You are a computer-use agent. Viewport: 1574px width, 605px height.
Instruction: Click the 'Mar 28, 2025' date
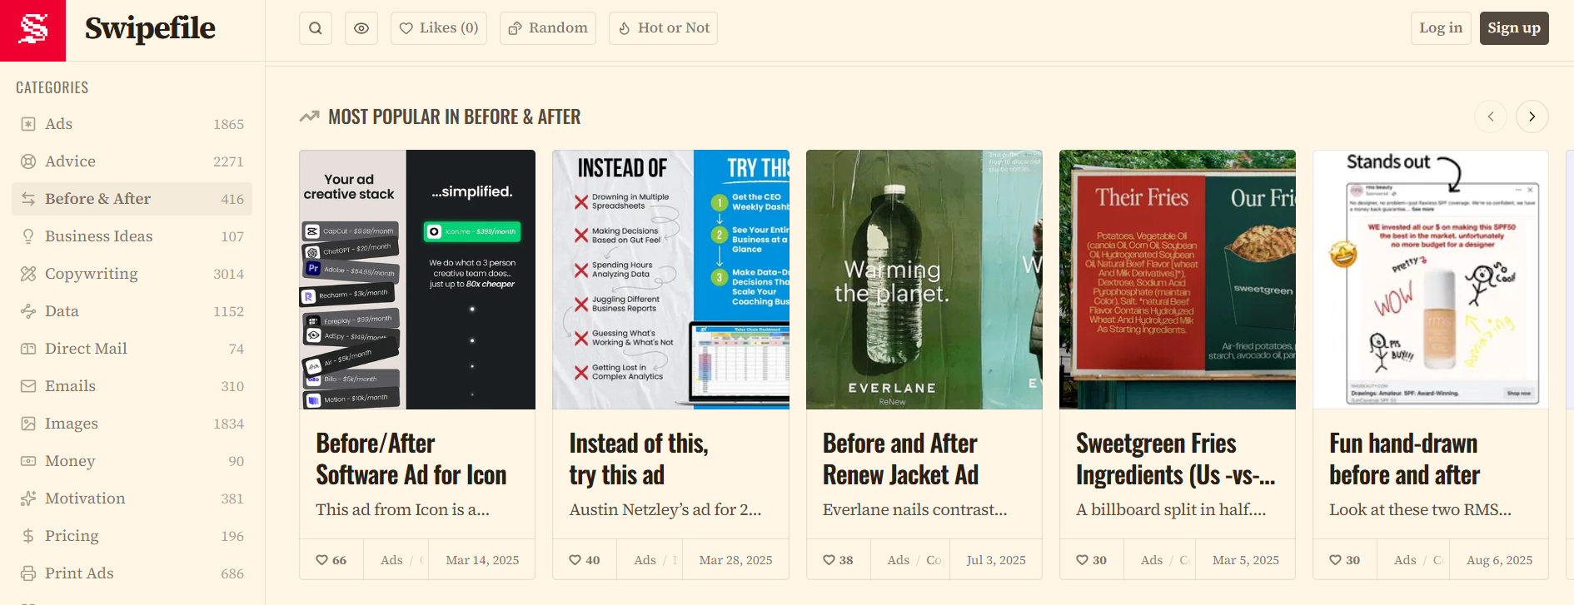(x=735, y=560)
